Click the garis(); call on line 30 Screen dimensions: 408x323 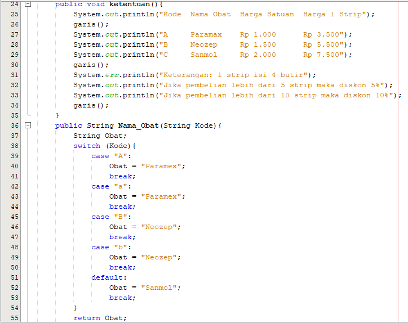(x=91, y=65)
